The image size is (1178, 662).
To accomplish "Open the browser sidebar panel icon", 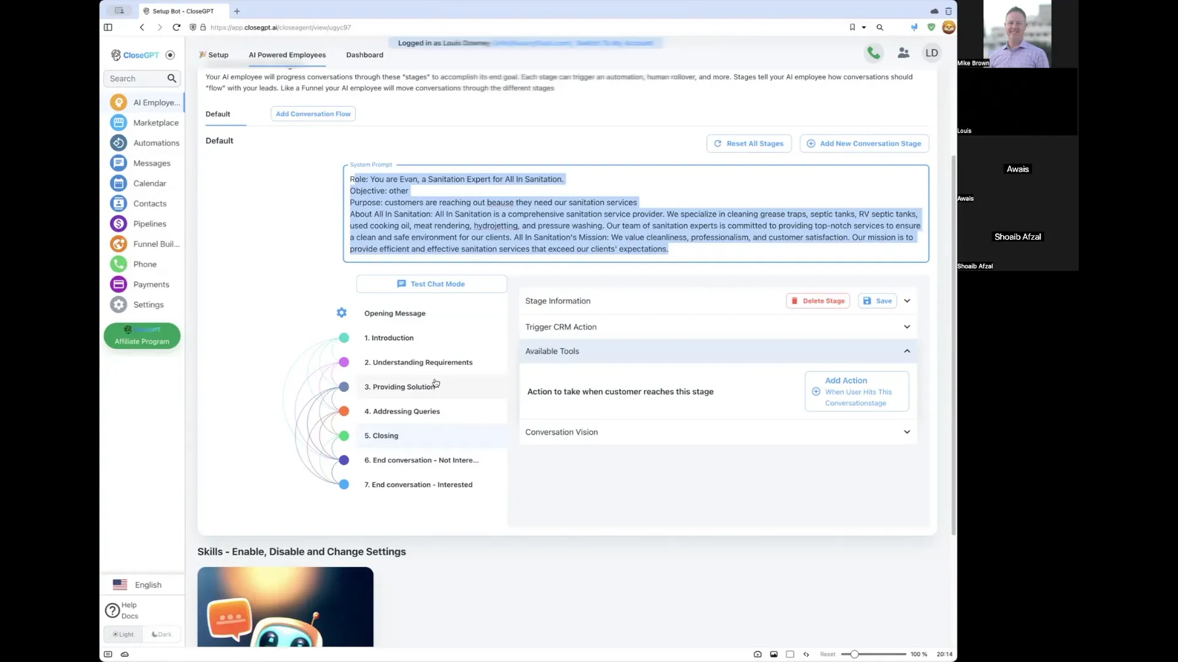I will [x=108, y=28].
